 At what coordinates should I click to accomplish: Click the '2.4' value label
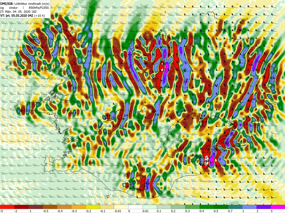click(272, 78)
